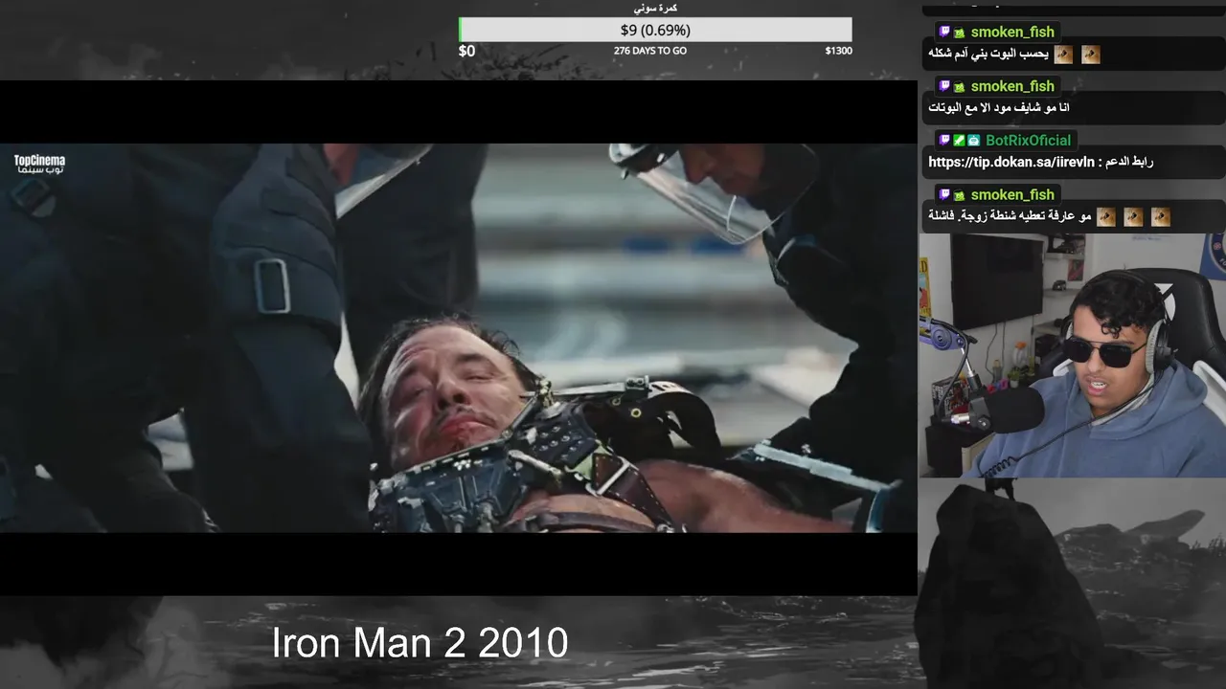Click BotRixOficial's green moderator sword badge
The width and height of the screenshot is (1226, 689).
point(959,141)
